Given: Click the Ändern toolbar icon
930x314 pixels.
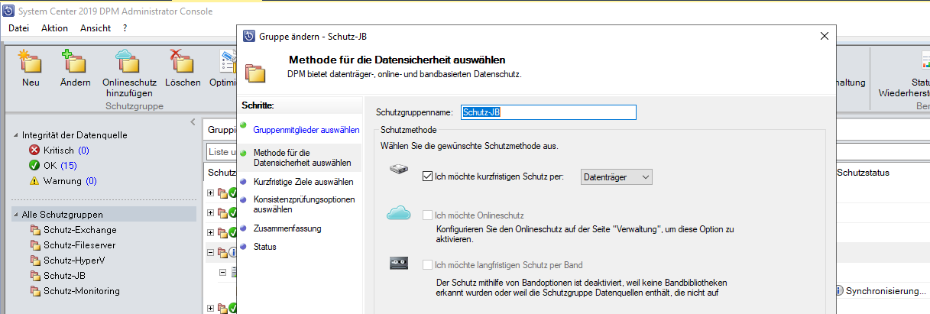Looking at the screenshot, I should point(75,61).
